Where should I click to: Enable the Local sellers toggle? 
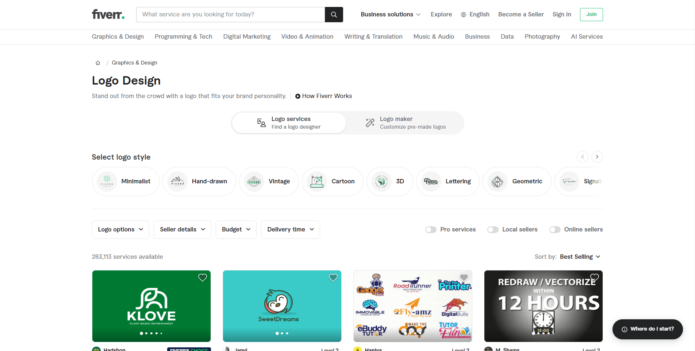pyautogui.click(x=493, y=230)
